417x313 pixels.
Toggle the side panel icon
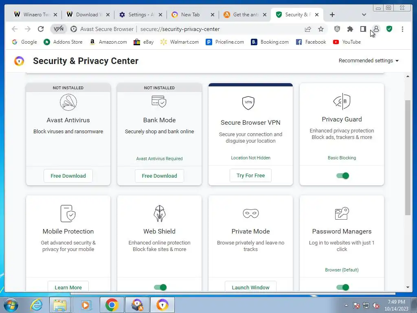click(363, 29)
